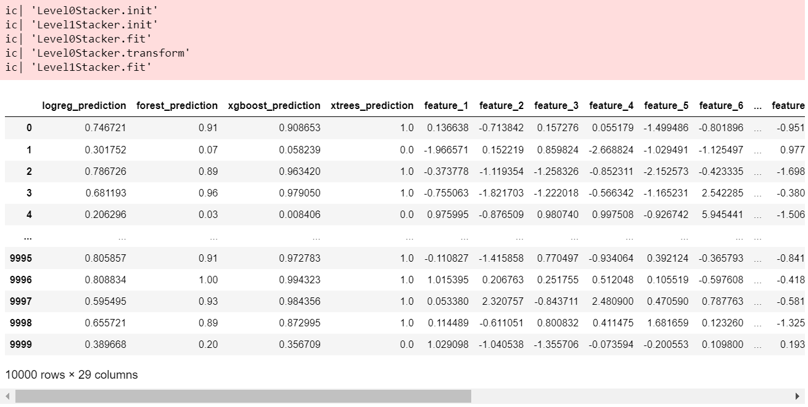The image size is (808, 407).
Task: Click feature_4 value -2.668824
Action: 611,150
